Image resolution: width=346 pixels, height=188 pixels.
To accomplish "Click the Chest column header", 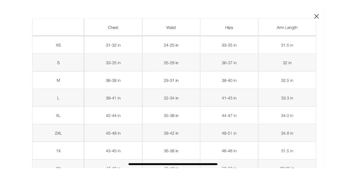I will click(x=113, y=28).
